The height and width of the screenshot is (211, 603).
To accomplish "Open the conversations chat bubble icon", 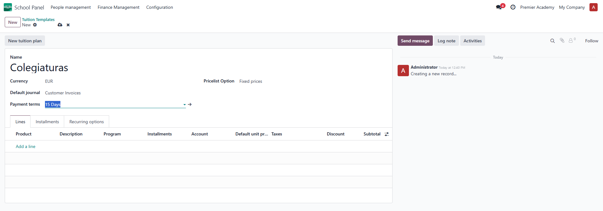I will [x=499, y=7].
